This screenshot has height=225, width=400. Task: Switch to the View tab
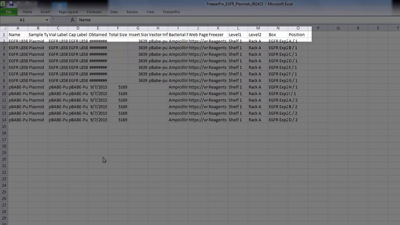point(150,12)
